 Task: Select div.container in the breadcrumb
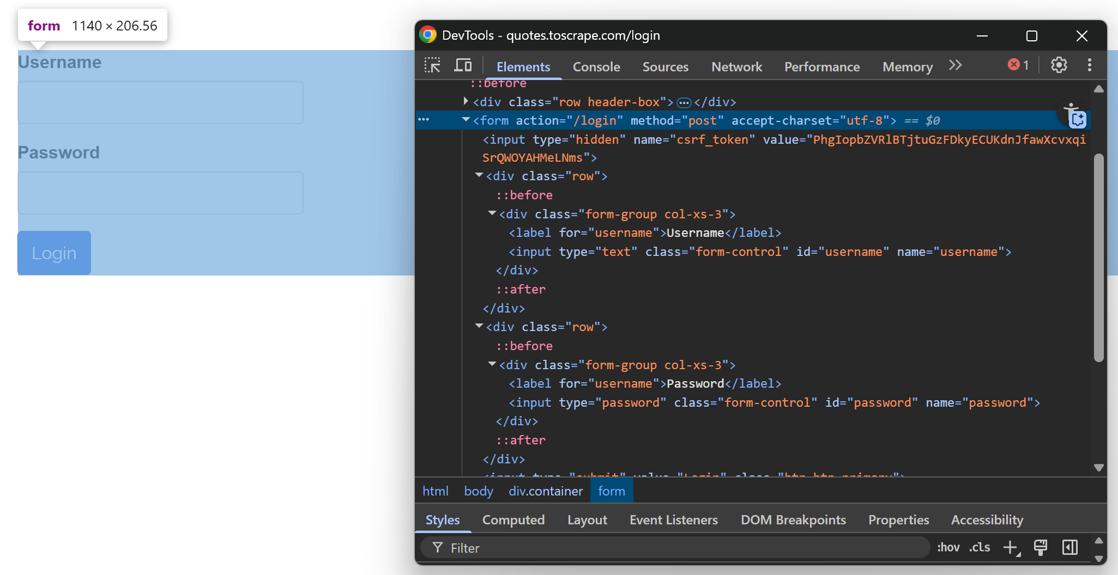click(546, 491)
